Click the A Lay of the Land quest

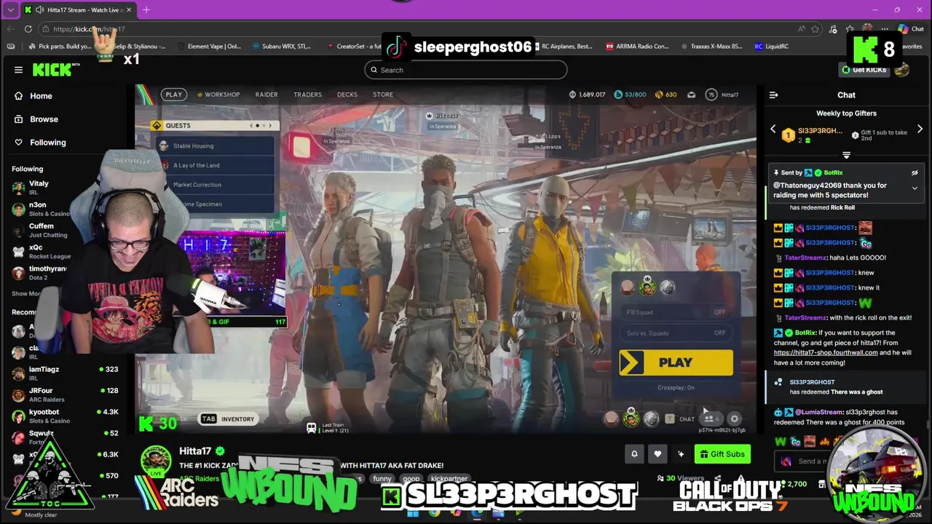tap(216, 165)
